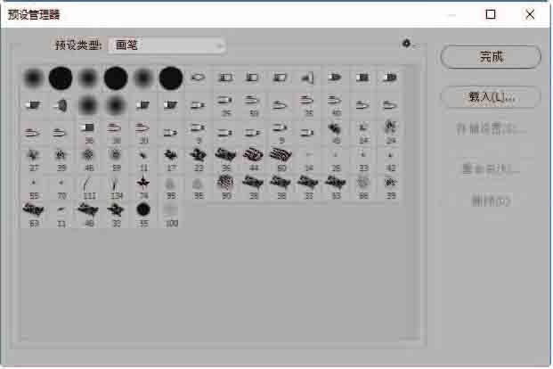Select the brush preset numbered 42
This screenshot has height=369, width=553.
[390, 160]
